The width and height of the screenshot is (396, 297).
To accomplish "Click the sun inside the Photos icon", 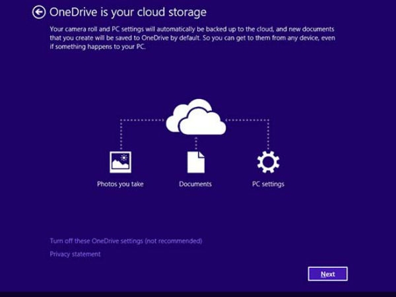I will (x=124, y=158).
